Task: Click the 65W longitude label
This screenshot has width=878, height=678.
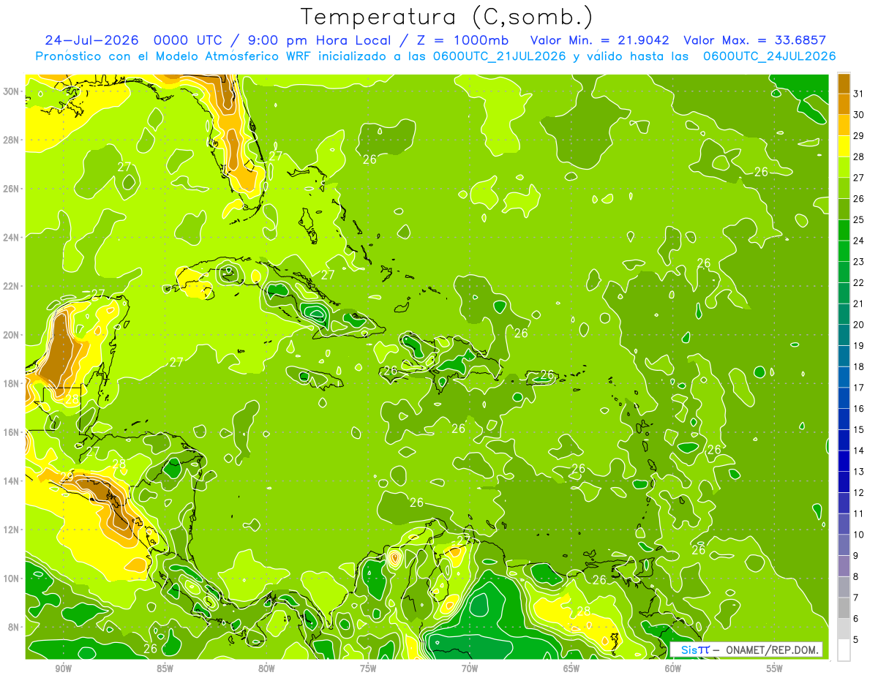Action: (571, 669)
